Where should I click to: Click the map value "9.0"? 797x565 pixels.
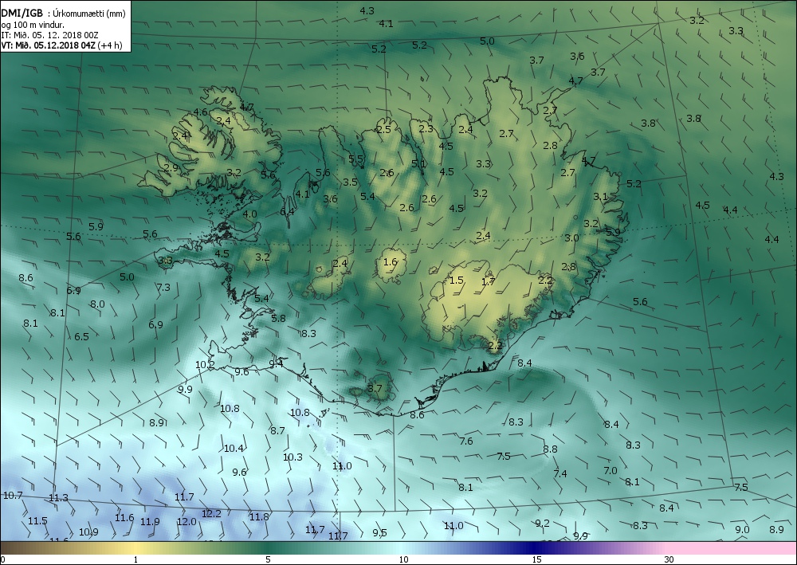742,529
